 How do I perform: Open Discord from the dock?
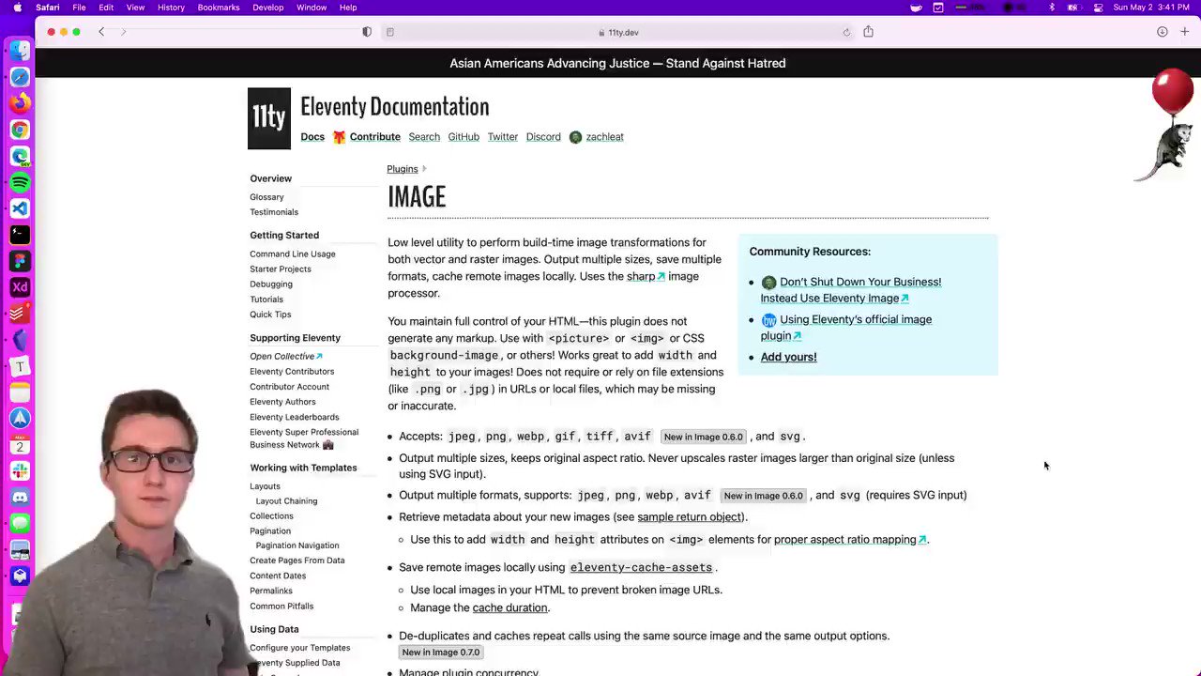coord(20,497)
